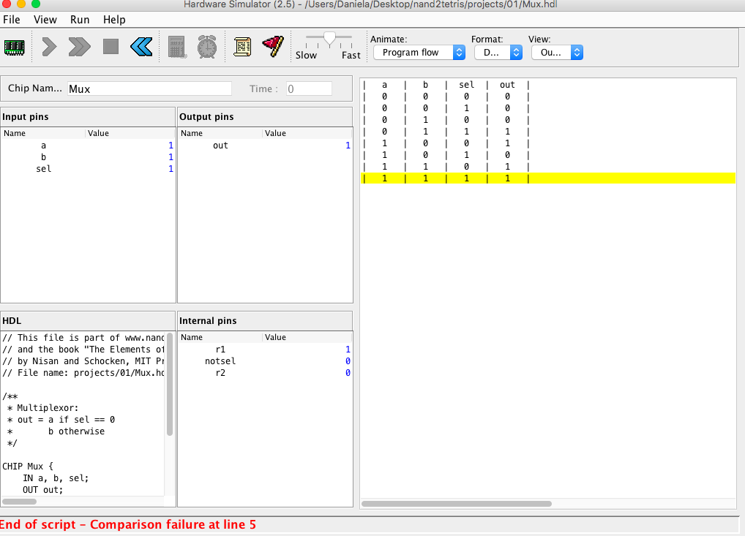
Task: Click the alarm clock Tick Tock icon
Action: 206,47
